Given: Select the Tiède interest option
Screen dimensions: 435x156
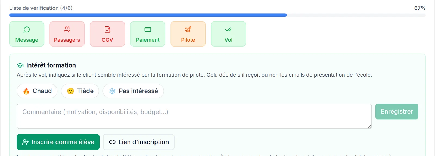Looking at the screenshot, I should tap(80, 91).
